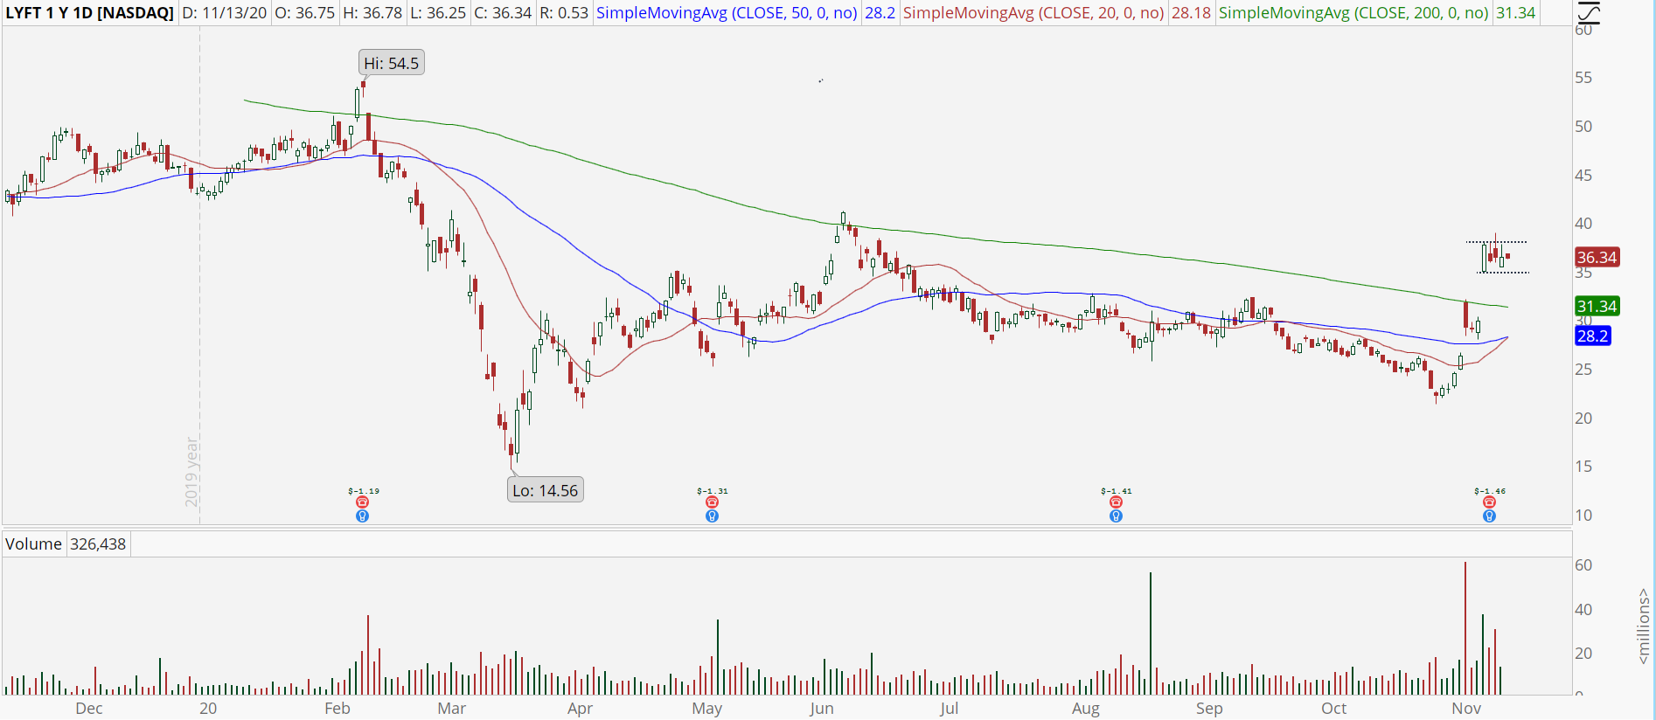Open the earnings phone icon under $-1.31

click(712, 502)
